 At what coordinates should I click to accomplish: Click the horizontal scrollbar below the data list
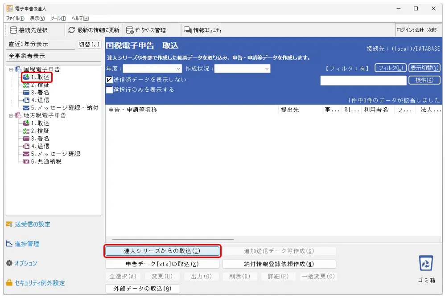click(x=173, y=240)
